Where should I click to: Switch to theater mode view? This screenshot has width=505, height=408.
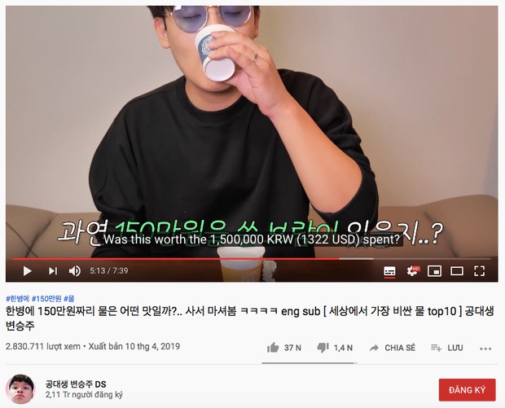457,271
